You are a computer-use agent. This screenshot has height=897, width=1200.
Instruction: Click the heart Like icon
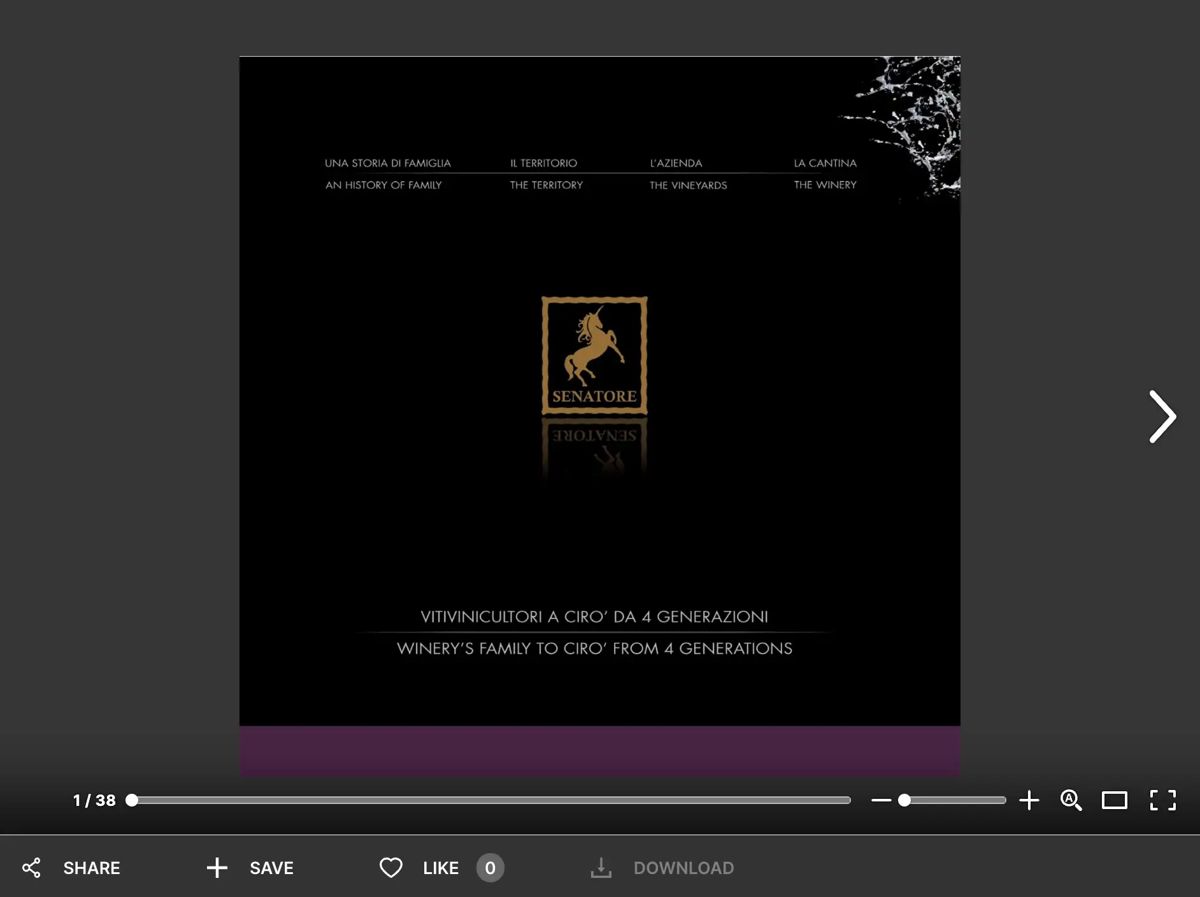[390, 868]
